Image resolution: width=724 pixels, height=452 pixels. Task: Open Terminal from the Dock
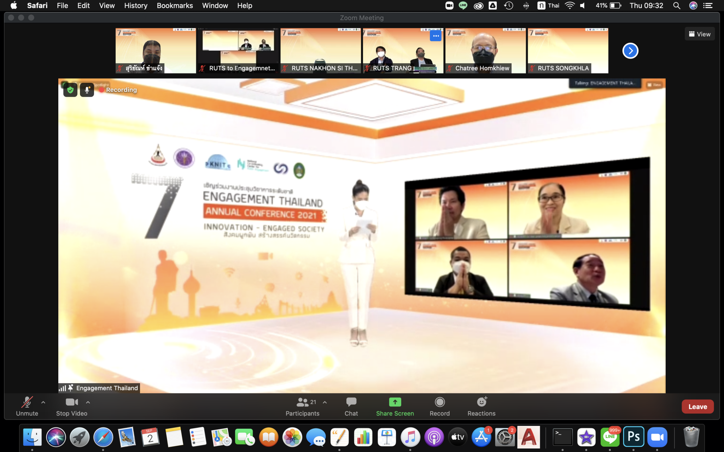tap(562, 437)
